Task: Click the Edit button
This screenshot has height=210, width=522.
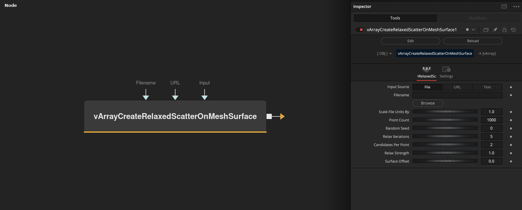Action: (410, 41)
